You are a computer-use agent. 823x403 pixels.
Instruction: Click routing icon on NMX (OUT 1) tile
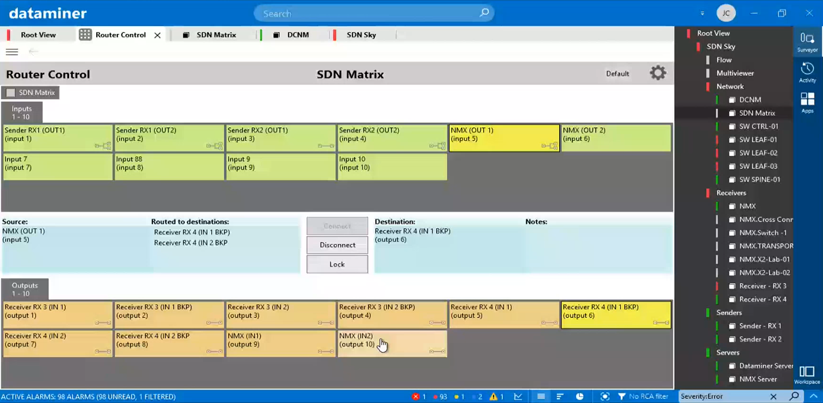[x=549, y=145]
